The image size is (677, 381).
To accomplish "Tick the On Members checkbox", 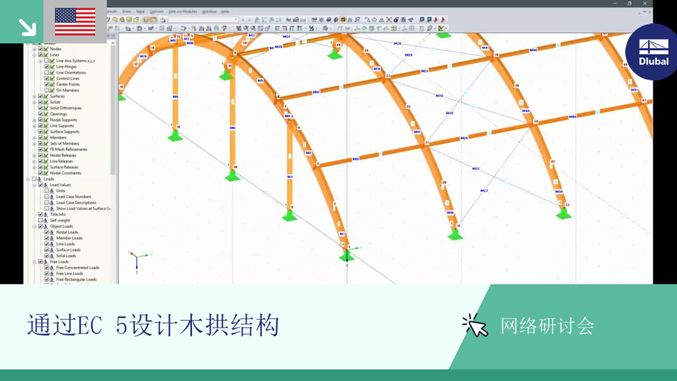I will point(47,91).
